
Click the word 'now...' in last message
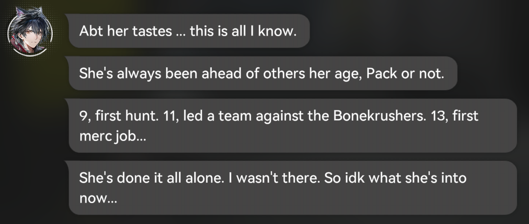click(98, 199)
